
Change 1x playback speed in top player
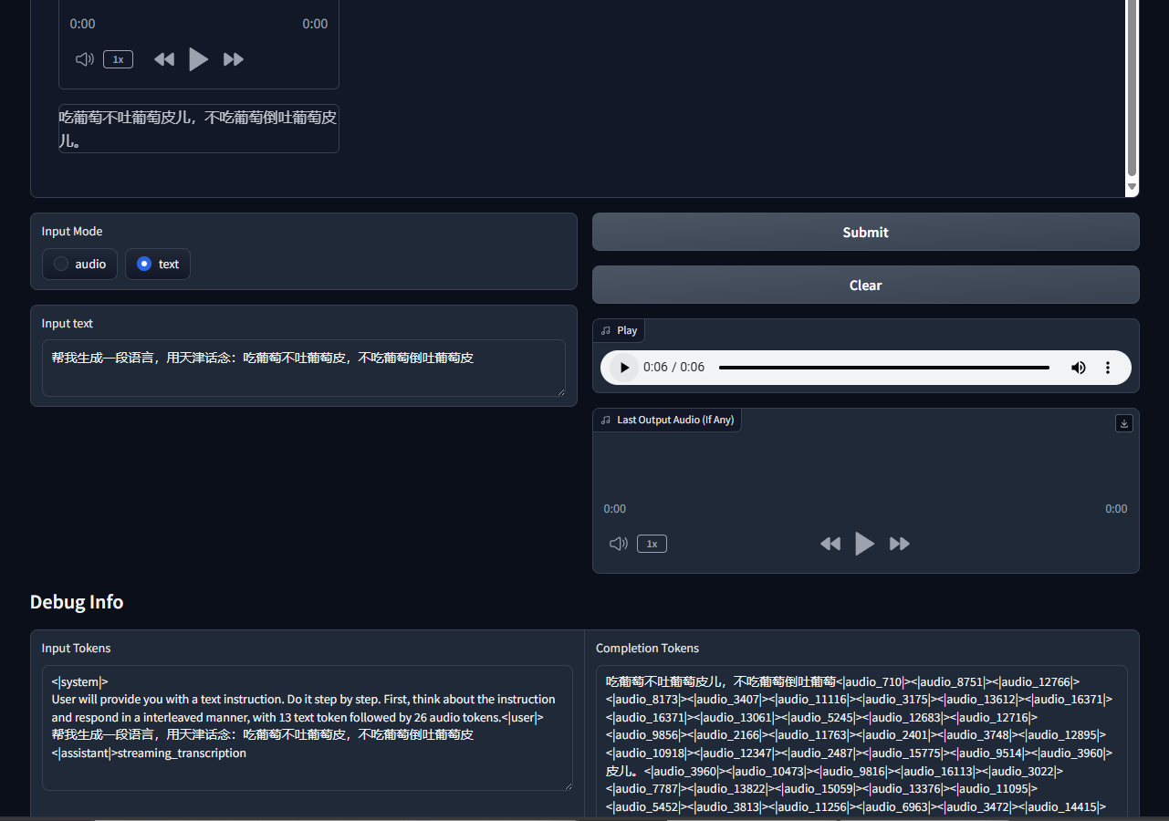click(118, 59)
